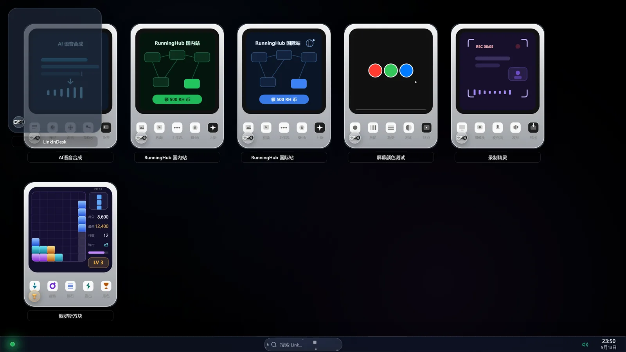Viewport: 626px width, 352px height.
Task: Click the 免费 dark icon in AI语音合成 card
Action: pyautogui.click(x=106, y=128)
